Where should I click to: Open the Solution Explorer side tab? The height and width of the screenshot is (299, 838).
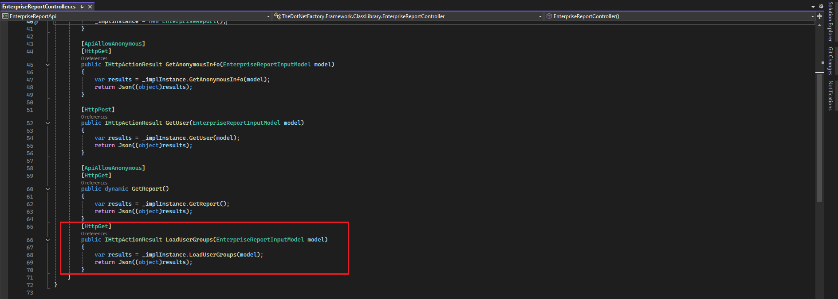coord(830,22)
